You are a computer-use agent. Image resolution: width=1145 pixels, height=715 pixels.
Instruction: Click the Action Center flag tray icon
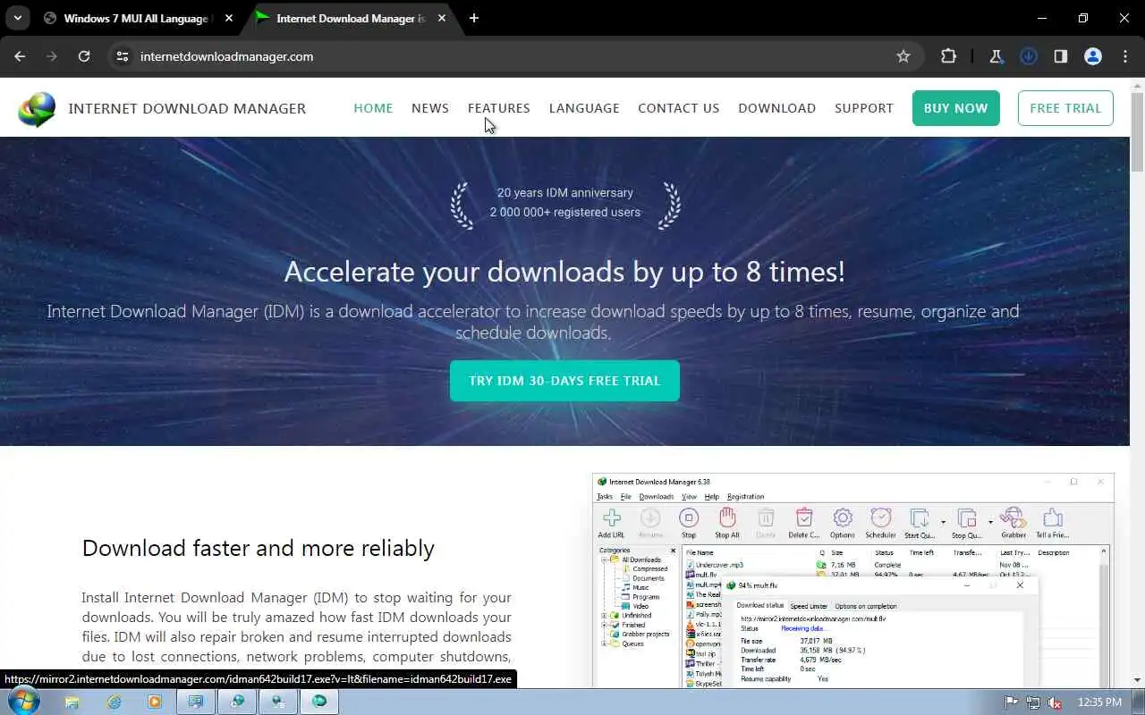(x=1012, y=702)
